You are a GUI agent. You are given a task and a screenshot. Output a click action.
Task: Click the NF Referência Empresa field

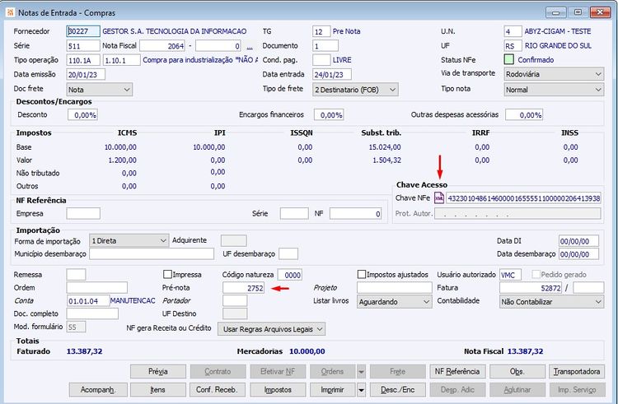pyautogui.click(x=83, y=214)
